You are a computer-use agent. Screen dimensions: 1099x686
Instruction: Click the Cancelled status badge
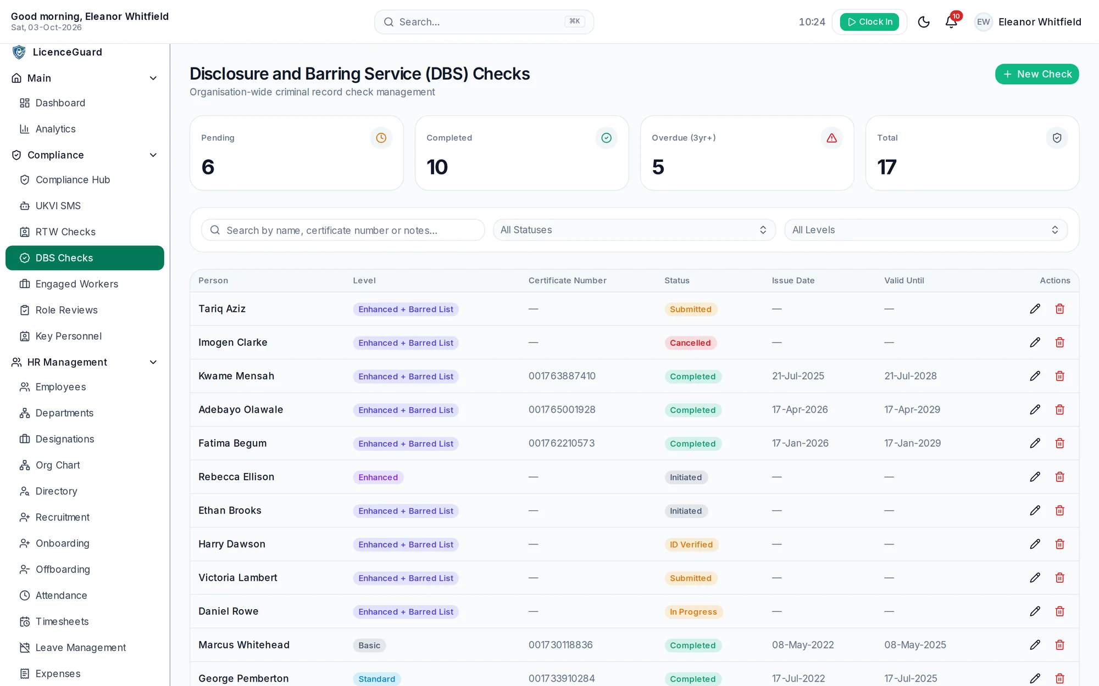coord(690,343)
